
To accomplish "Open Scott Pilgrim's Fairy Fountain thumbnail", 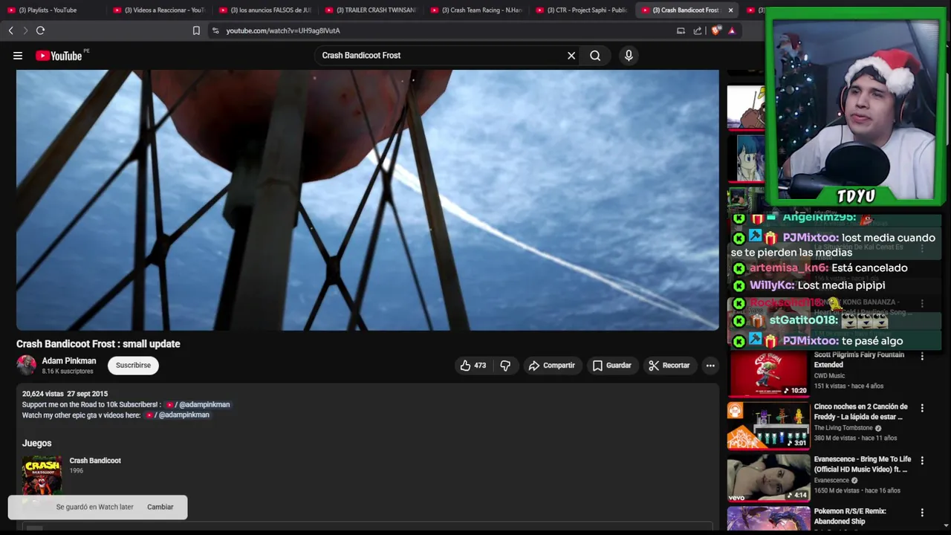I will pyautogui.click(x=768, y=374).
